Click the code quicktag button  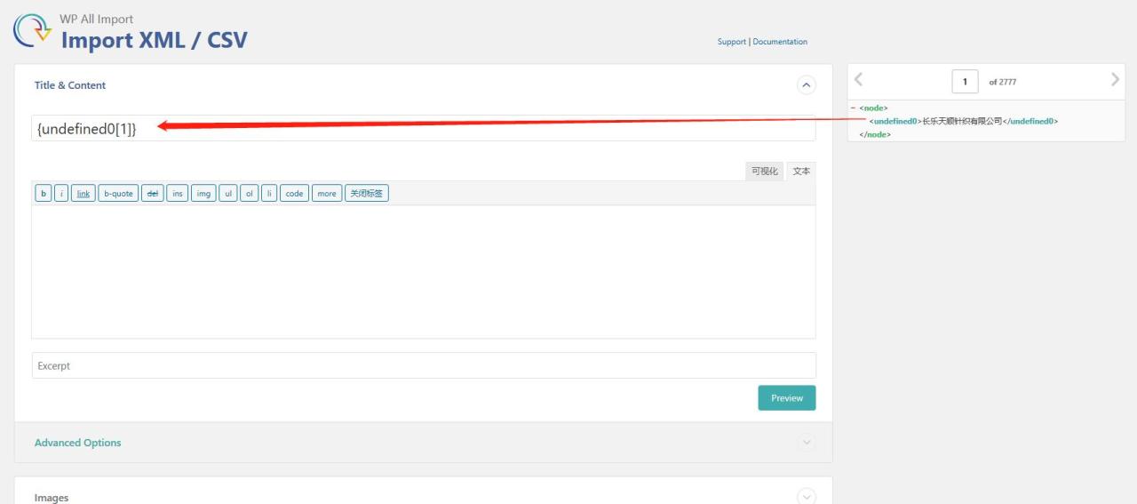pos(294,194)
